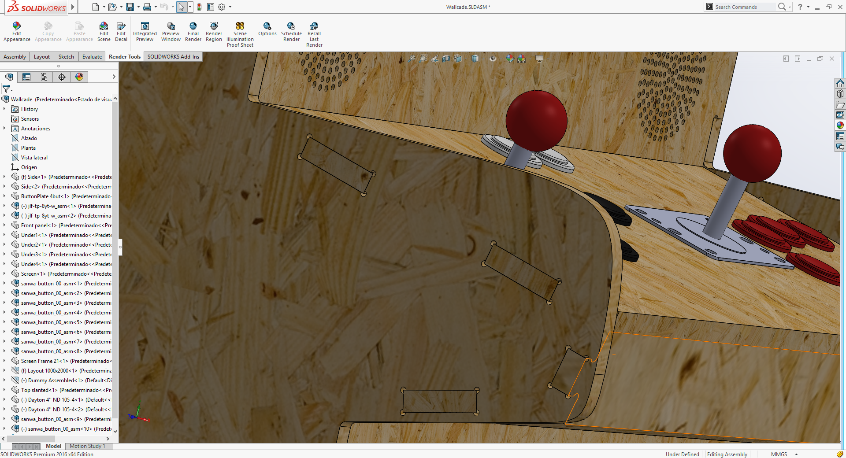
Task: Open the DisplayManager tab
Action: 79,77
